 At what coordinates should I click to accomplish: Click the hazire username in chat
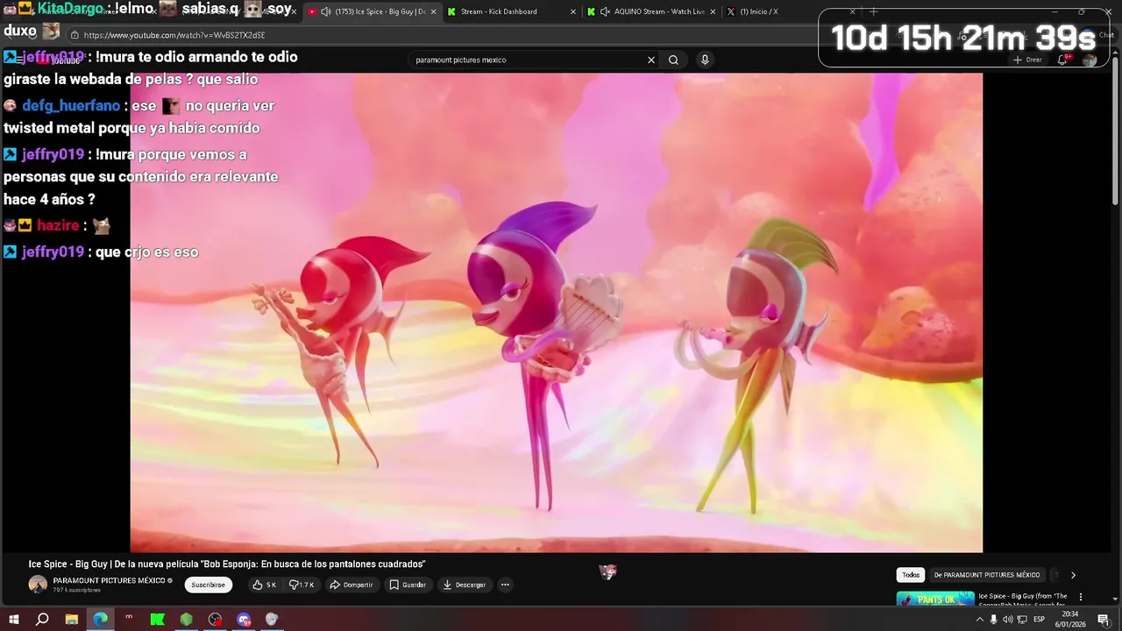tap(58, 225)
